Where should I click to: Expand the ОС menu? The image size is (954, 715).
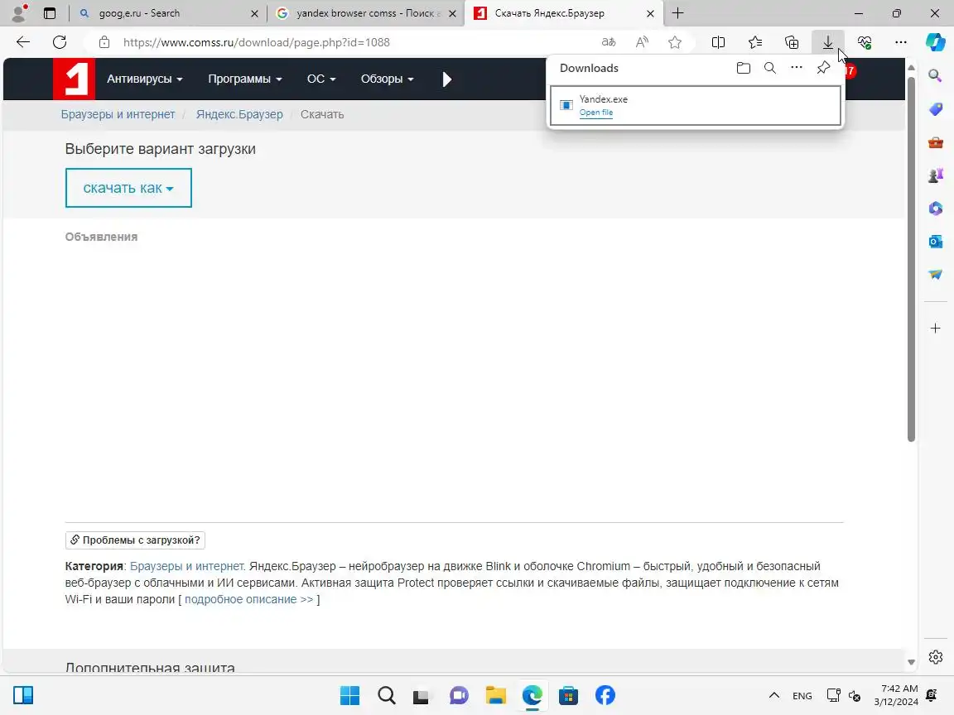click(321, 79)
